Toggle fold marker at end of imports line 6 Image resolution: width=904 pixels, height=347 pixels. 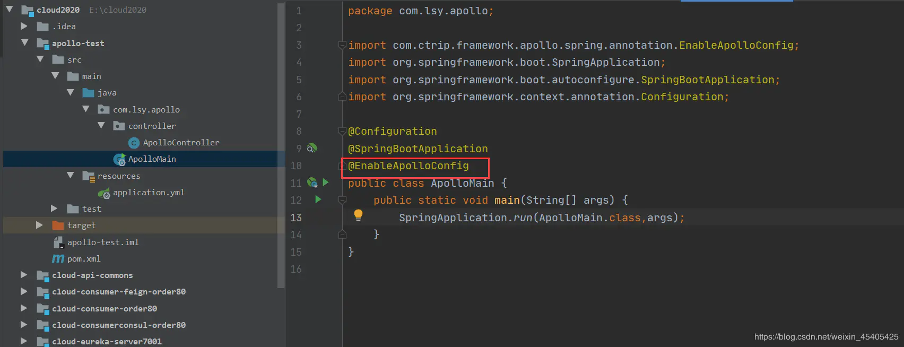(x=342, y=97)
